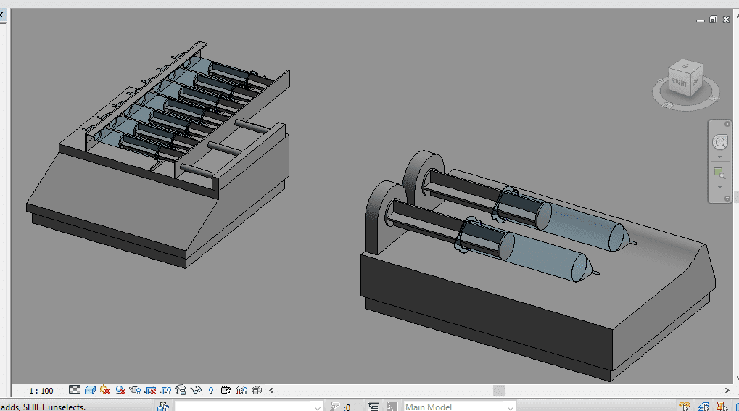The width and height of the screenshot is (739, 411).
Task: Click the Highlight Displacement Sets icon
Action: [x=257, y=390]
